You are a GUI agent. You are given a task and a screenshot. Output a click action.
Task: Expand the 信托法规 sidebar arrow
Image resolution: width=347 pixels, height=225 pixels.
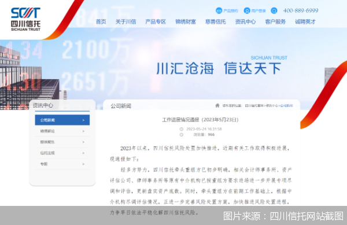(x=83, y=153)
